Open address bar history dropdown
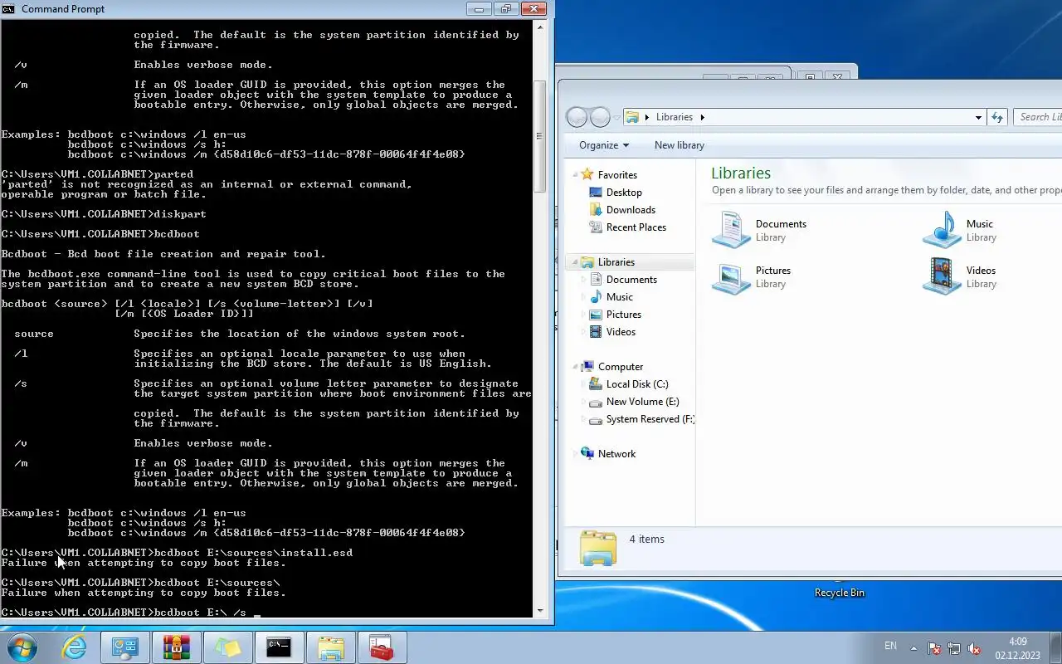Viewport: 1062px width, 664px height. coord(978,118)
